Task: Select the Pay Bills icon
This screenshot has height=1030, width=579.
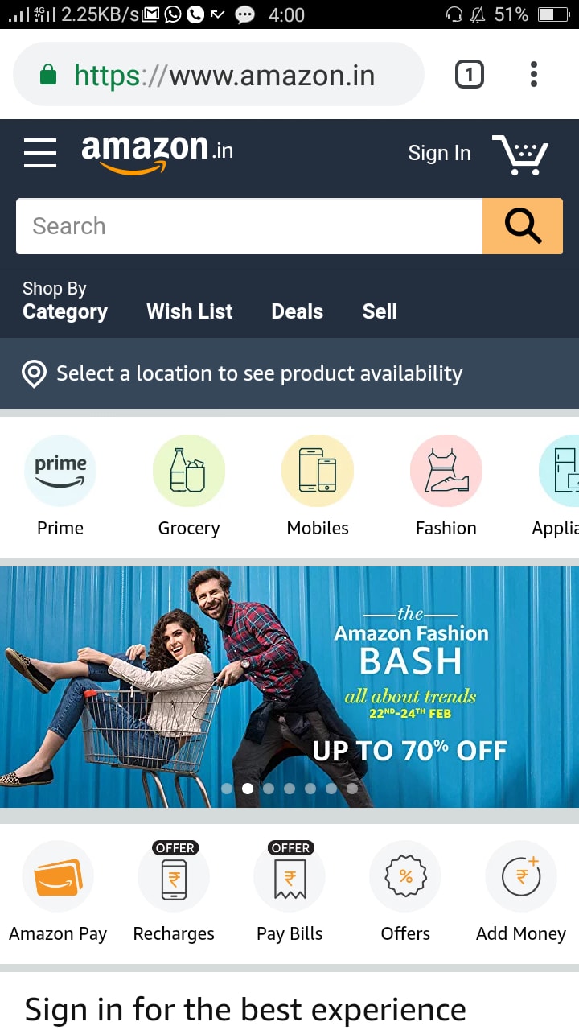Action: 289,876
